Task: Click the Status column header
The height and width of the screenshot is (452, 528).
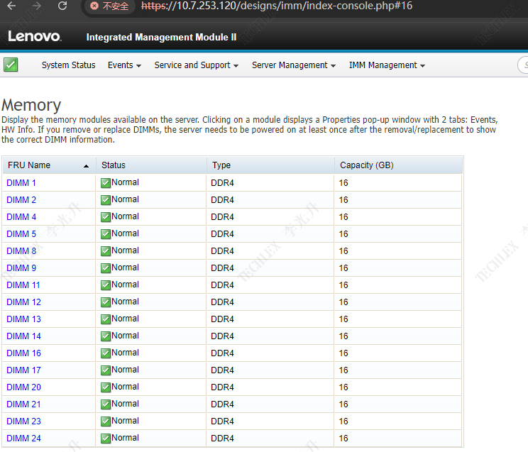Action: (152, 165)
